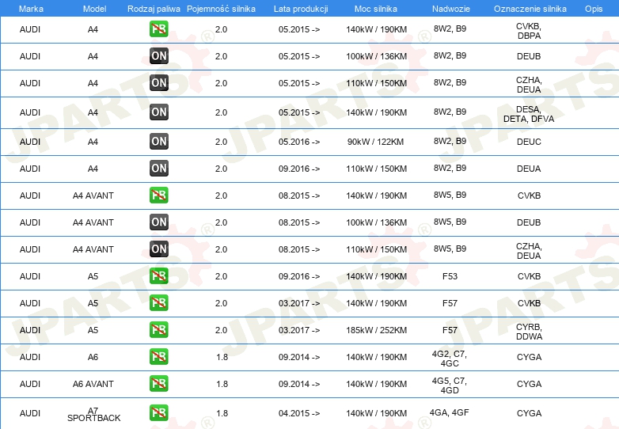Click the Pojemność silnika column header
This screenshot has width=619, height=429.
pos(221,9)
